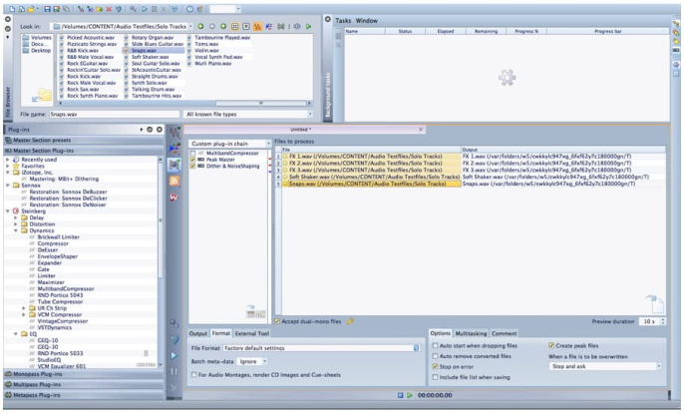The width and height of the screenshot is (684, 414).
Task: Switch to Audio Montage workspace icon
Action: tap(174, 149)
